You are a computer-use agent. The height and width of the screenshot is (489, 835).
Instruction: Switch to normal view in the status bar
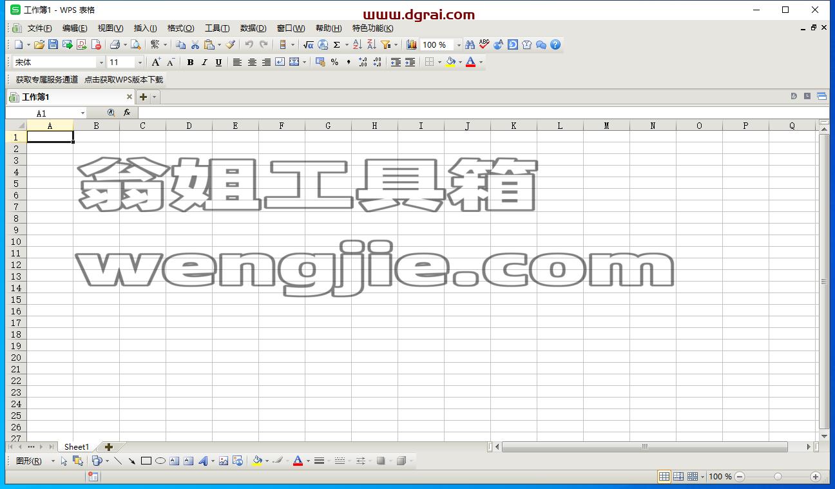(x=664, y=477)
